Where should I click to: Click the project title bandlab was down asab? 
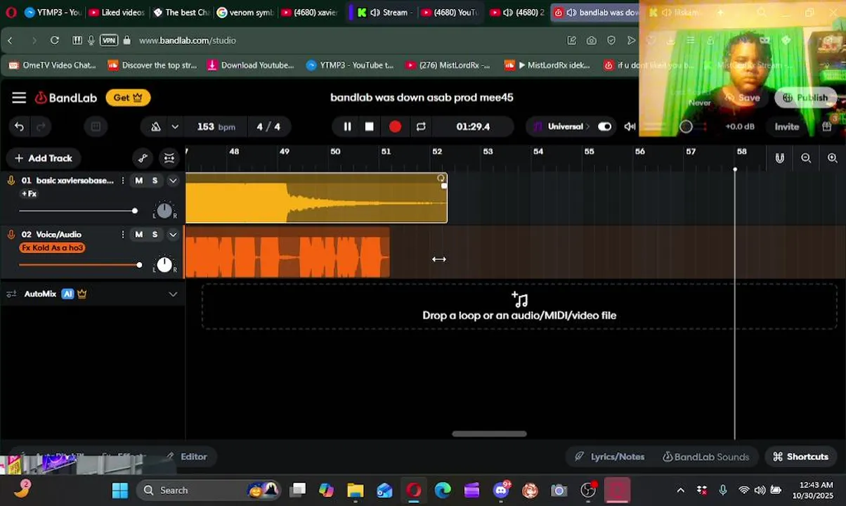422,98
